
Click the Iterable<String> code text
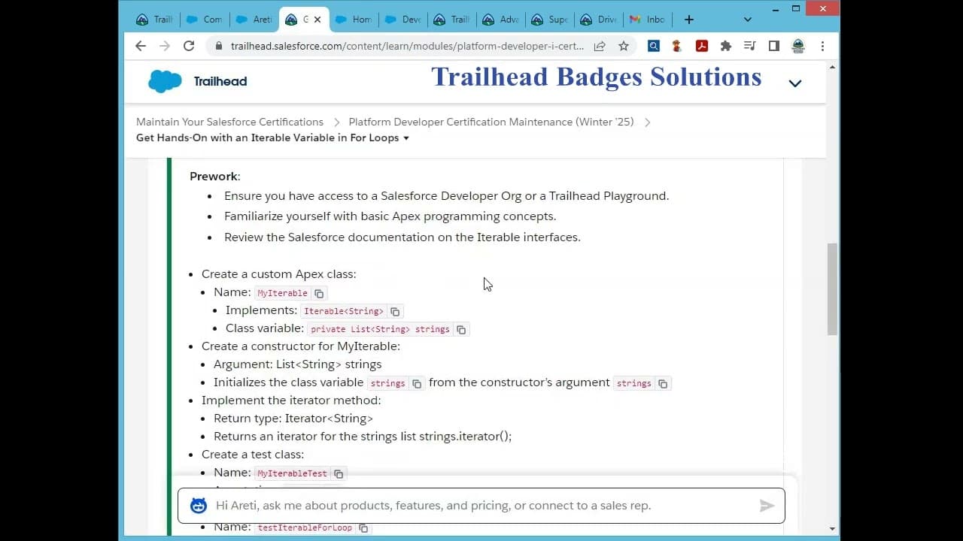coord(344,311)
